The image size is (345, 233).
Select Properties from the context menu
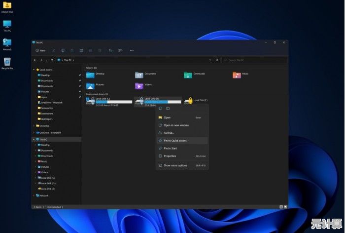170,156
